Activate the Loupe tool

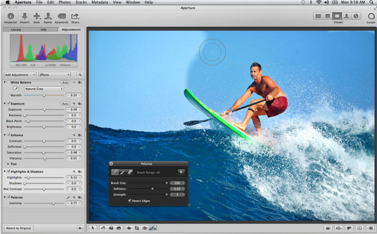[x=371, y=16]
